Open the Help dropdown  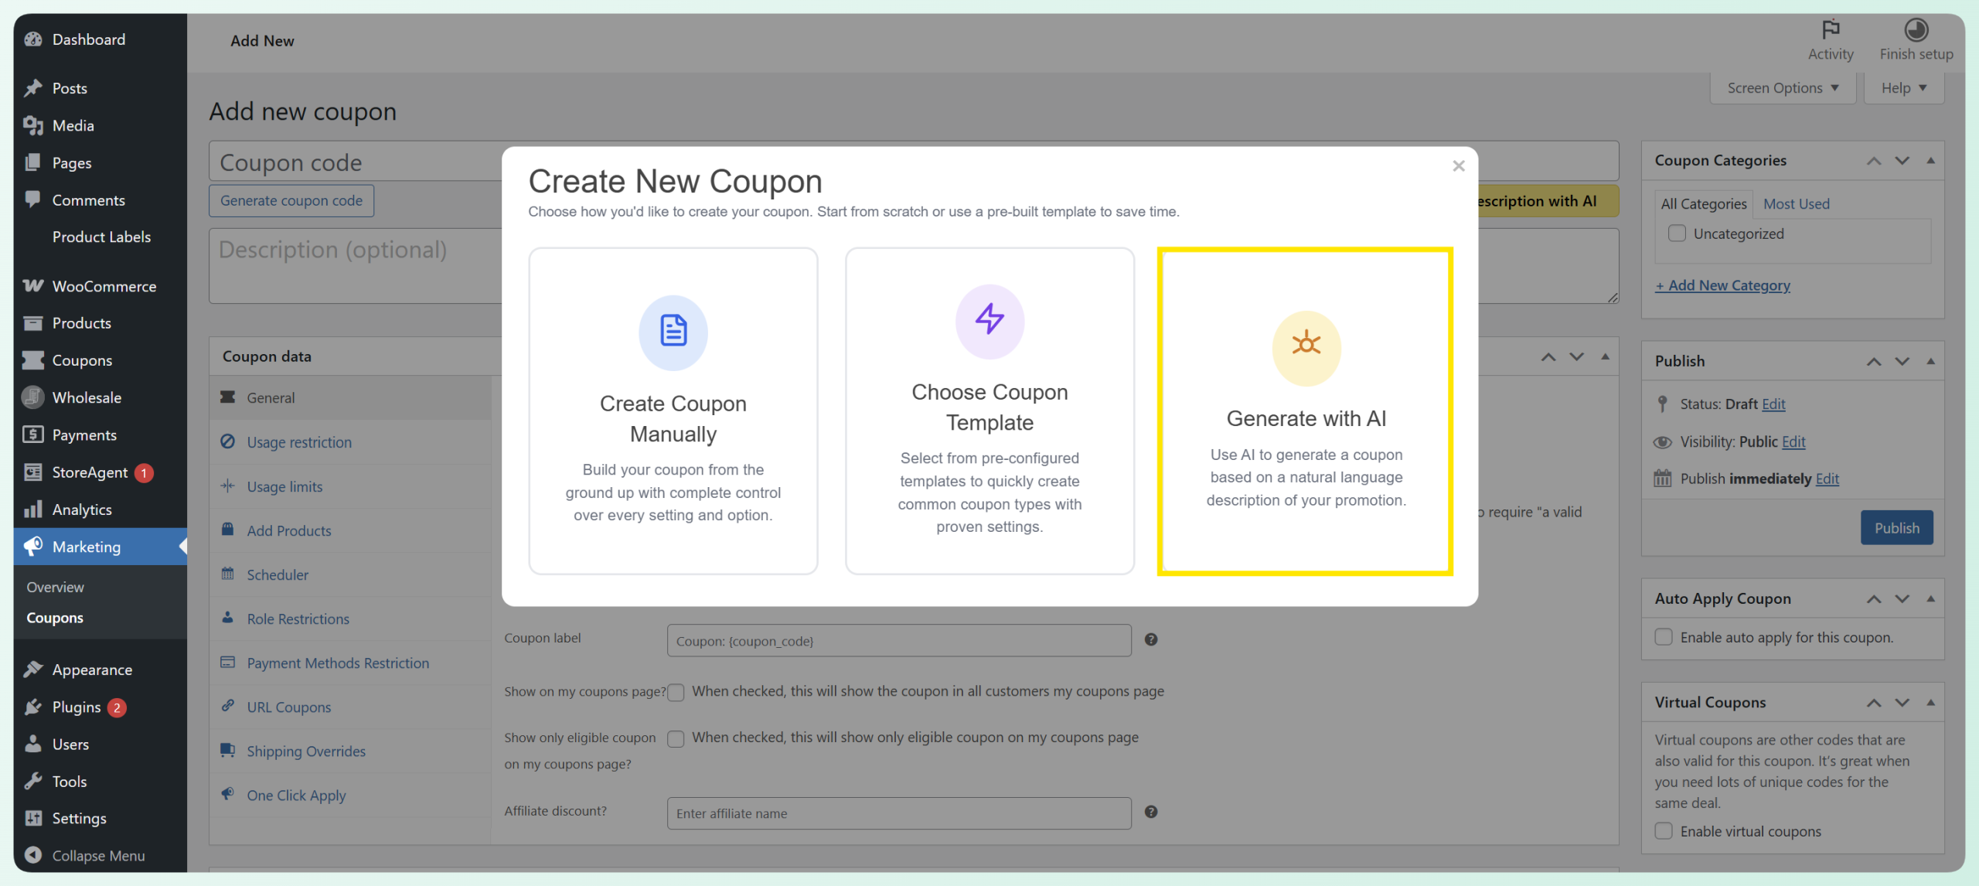(x=1903, y=88)
